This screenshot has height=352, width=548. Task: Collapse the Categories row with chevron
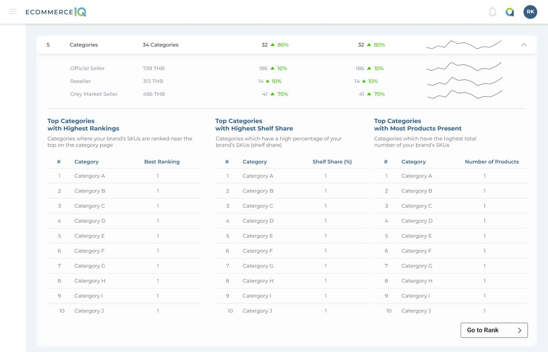524,45
